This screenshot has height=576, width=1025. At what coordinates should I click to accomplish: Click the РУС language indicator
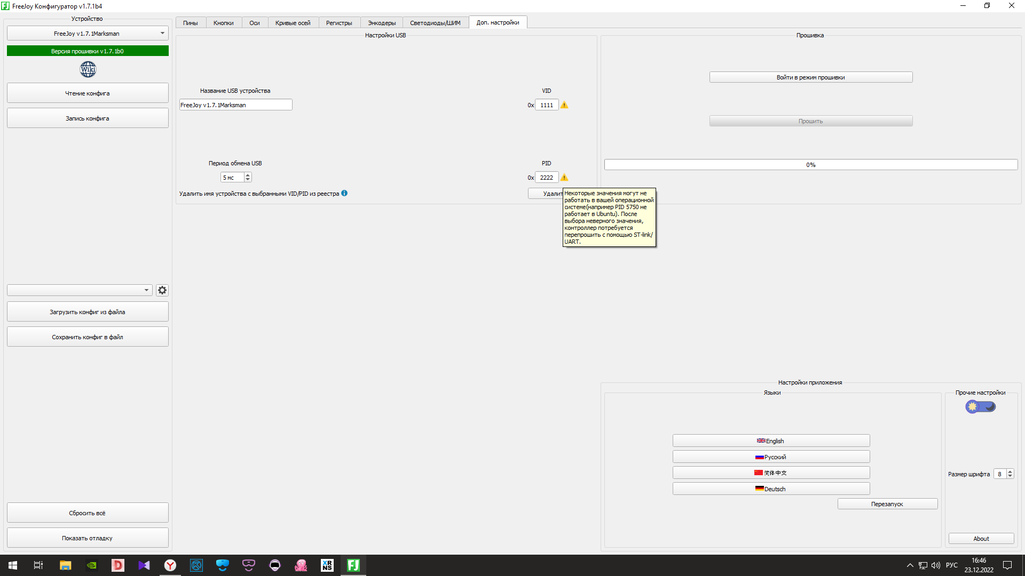click(x=952, y=565)
